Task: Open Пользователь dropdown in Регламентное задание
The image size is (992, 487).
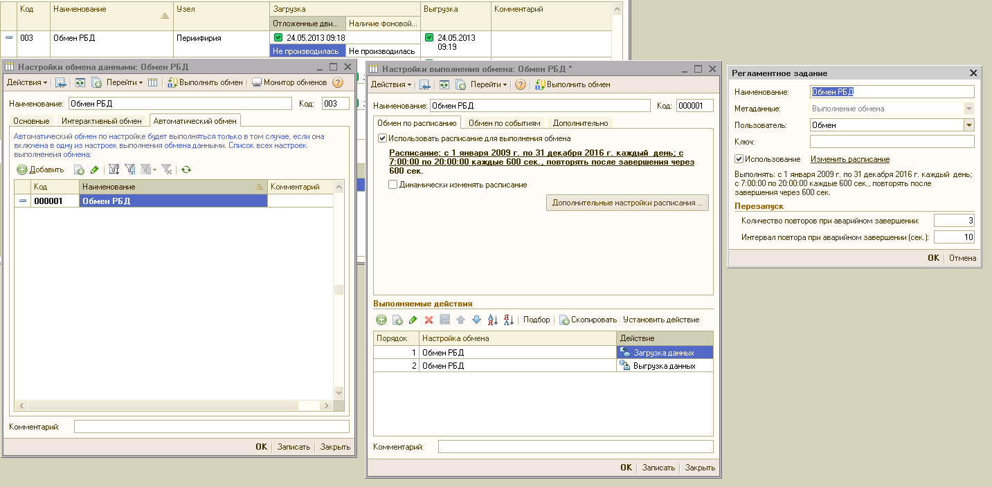Action: 968,125
